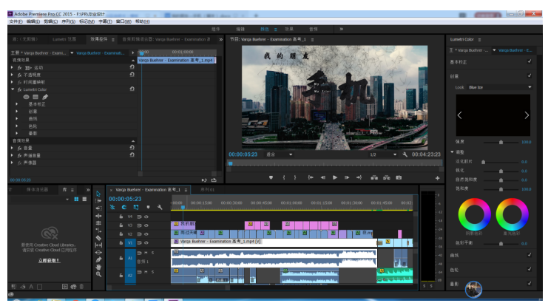Expand the 曲线 section in Effect Controls
548x303 pixels.
coord(17,119)
